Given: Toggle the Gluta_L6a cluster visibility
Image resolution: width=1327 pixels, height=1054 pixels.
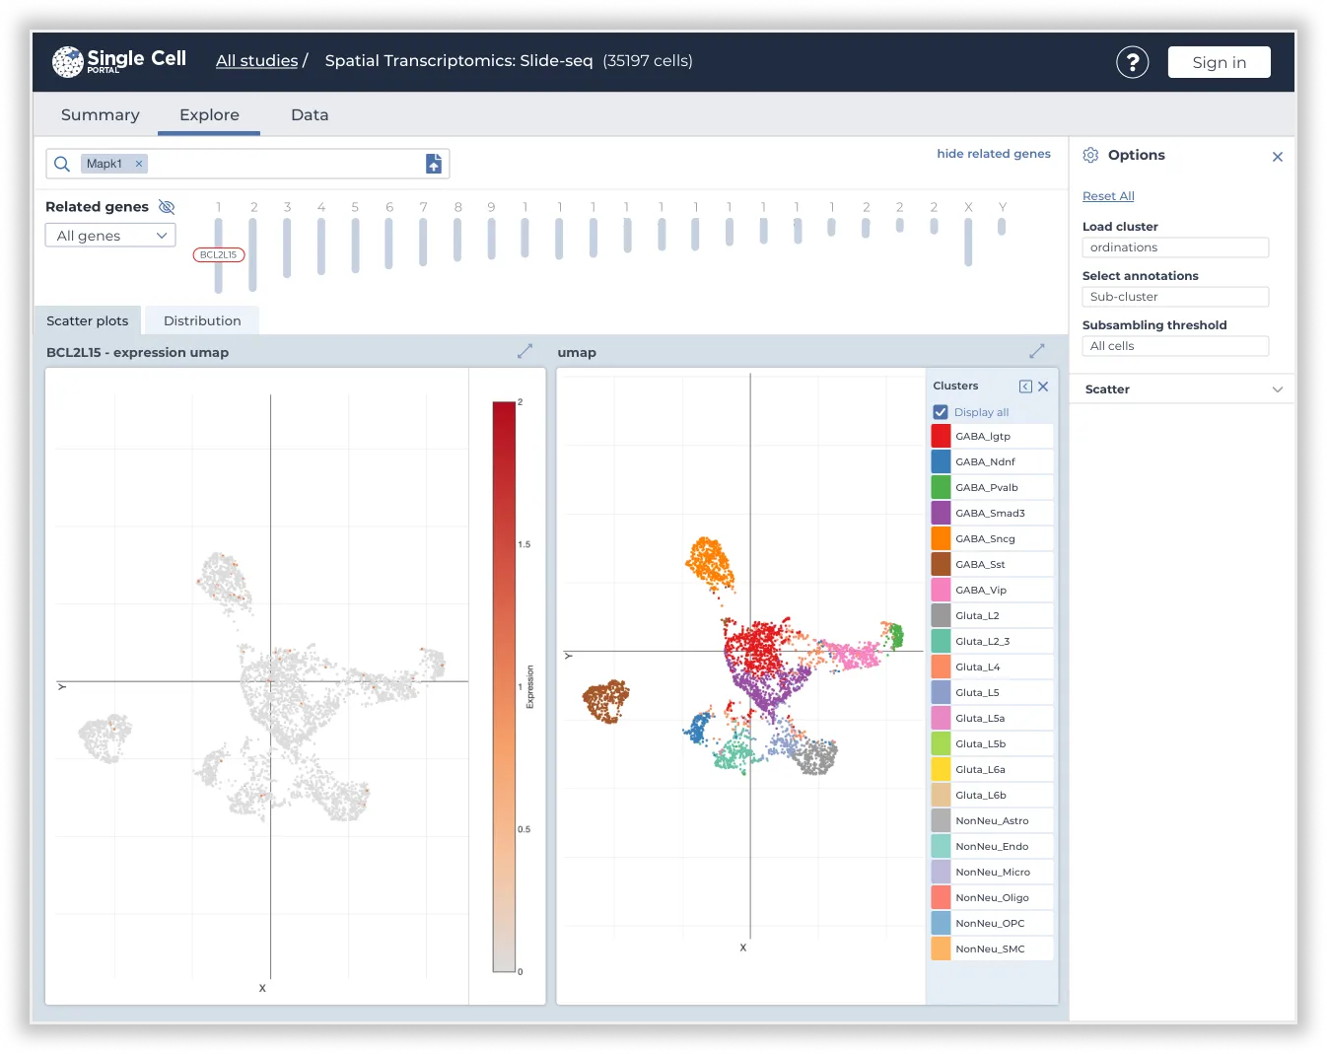Looking at the screenshot, I should (x=992, y=769).
